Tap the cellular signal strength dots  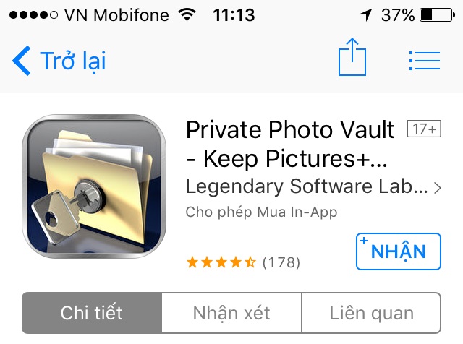[33, 14]
